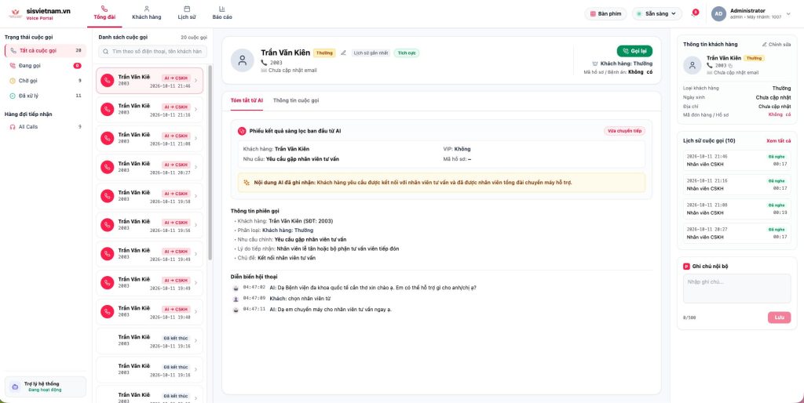This screenshot has height=403, width=804.
Task: Show the Đã xử lý calls
Action: (x=45, y=96)
